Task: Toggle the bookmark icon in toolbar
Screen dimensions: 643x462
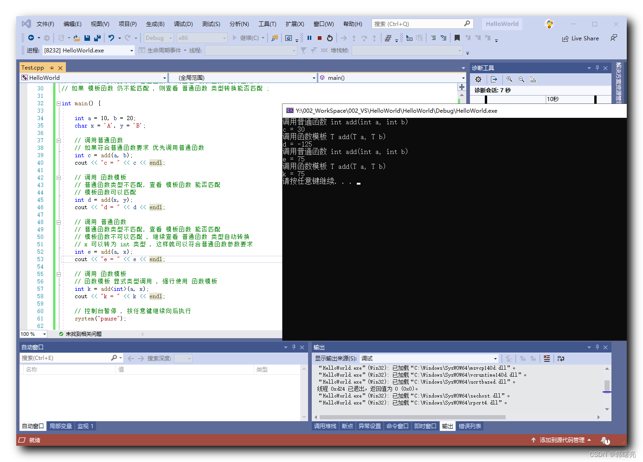Action: tap(457, 38)
